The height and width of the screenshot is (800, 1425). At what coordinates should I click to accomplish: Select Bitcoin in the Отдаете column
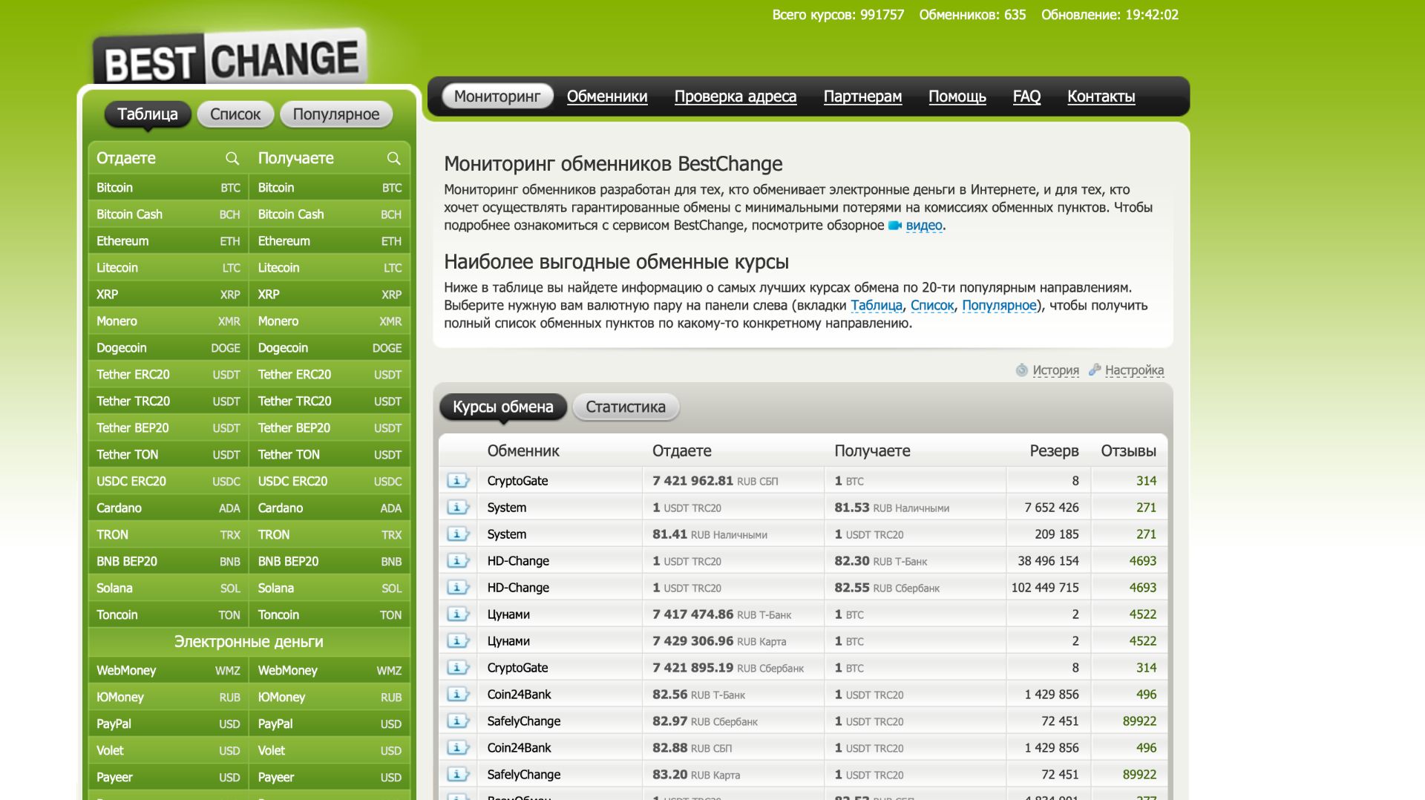tap(168, 188)
